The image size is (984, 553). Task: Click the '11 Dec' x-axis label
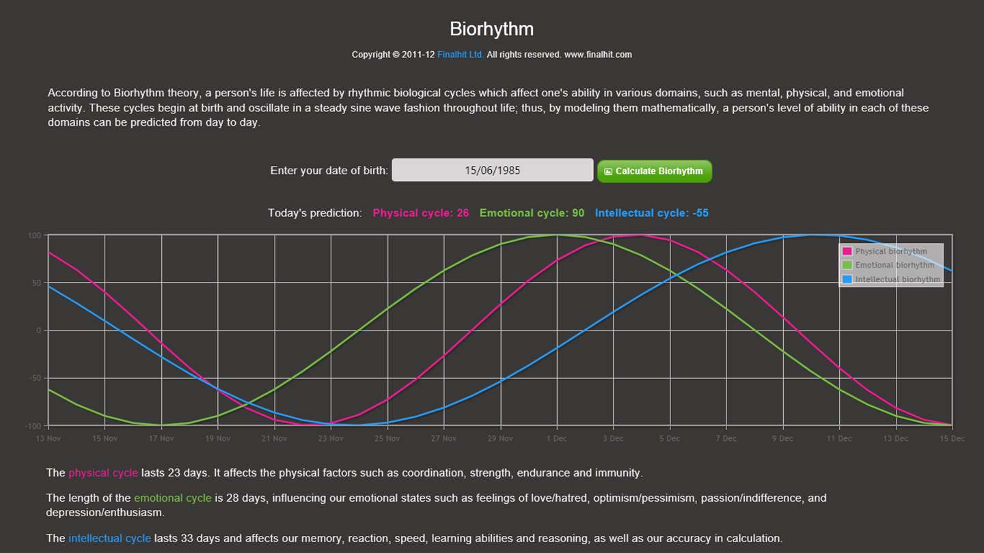839,438
